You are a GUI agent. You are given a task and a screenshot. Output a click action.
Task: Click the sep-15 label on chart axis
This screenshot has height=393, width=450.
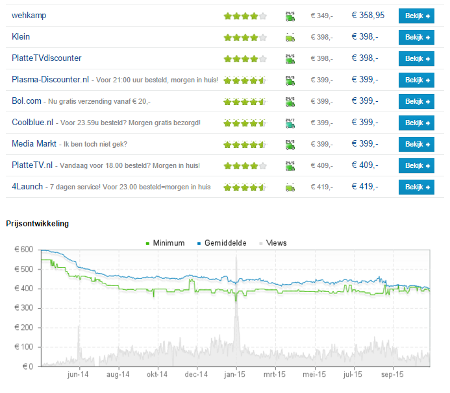coord(392,374)
